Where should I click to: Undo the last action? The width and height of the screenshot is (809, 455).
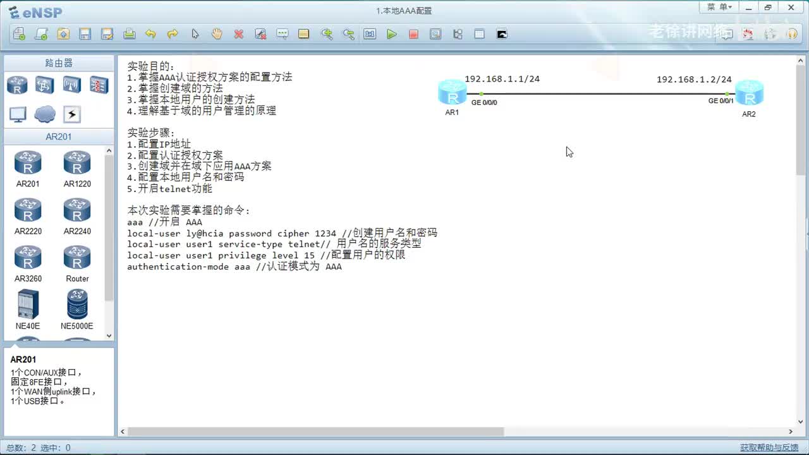(x=150, y=34)
